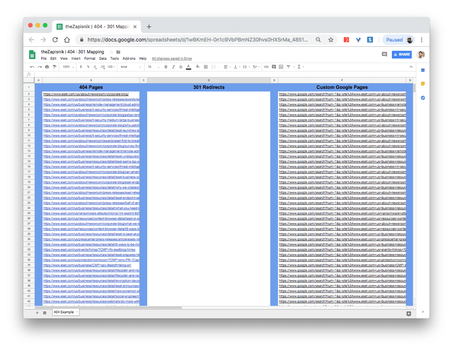Open the File menu
Screen dimensions: 455x355
point(44,58)
